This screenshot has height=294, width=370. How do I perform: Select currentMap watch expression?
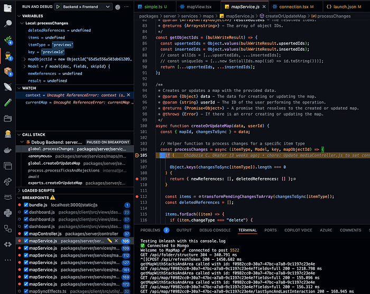(75, 102)
